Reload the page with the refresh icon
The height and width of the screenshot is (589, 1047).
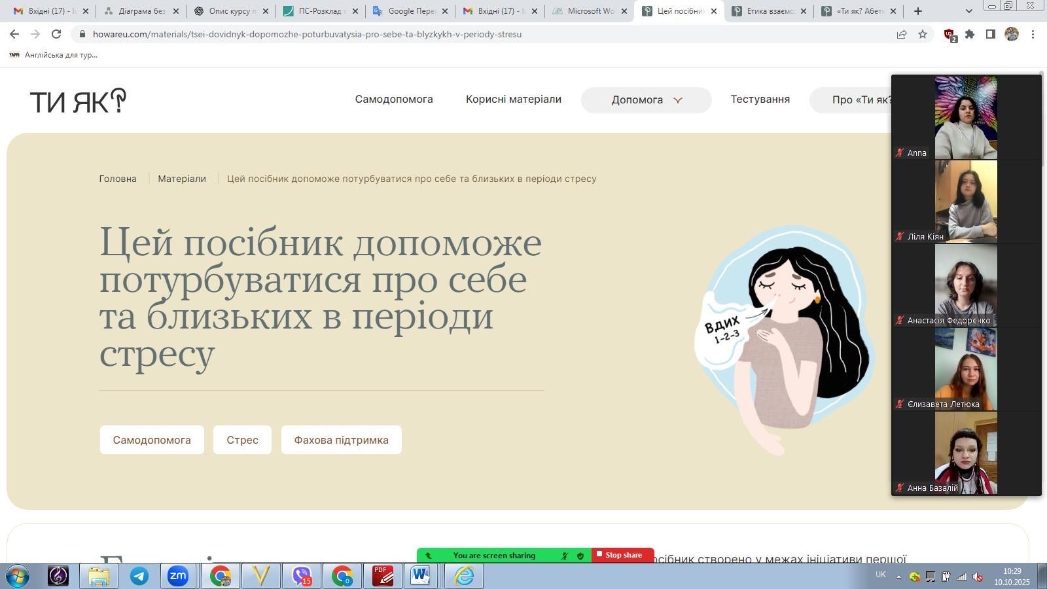[56, 34]
